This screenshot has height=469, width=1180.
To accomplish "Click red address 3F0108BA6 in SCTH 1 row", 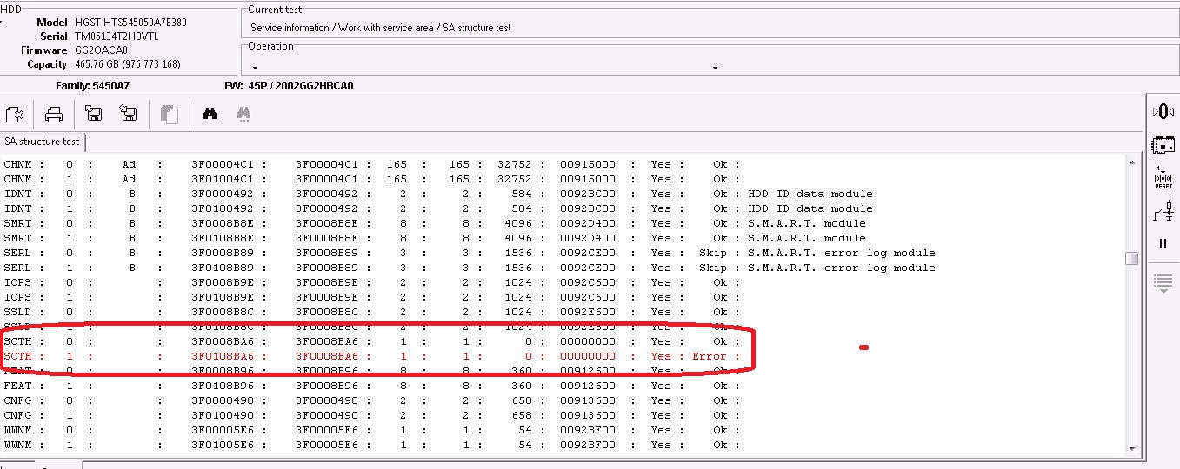I will [223, 356].
